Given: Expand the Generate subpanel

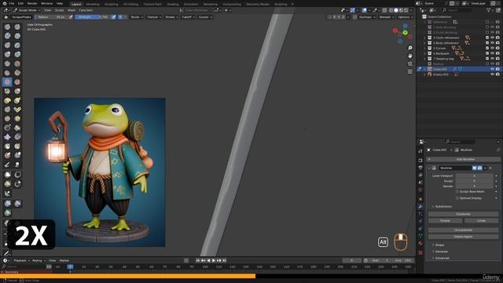Looking at the screenshot, I should 441,252.
